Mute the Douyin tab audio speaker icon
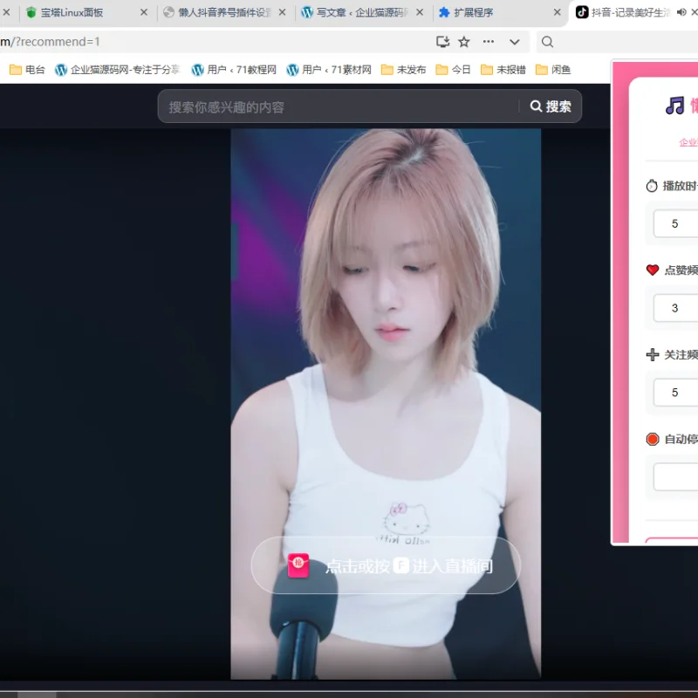 tap(681, 12)
